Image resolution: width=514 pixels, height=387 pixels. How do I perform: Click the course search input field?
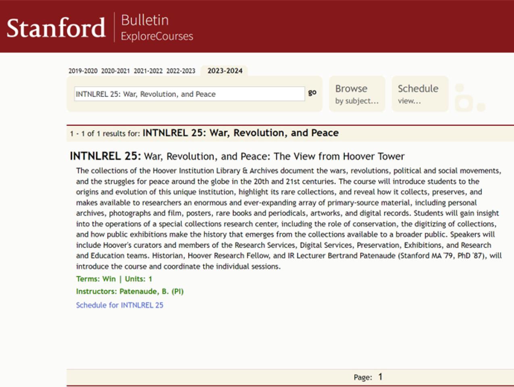tap(189, 94)
